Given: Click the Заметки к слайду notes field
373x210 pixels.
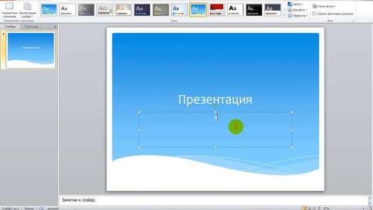Looking at the screenshot, I should (x=213, y=200).
